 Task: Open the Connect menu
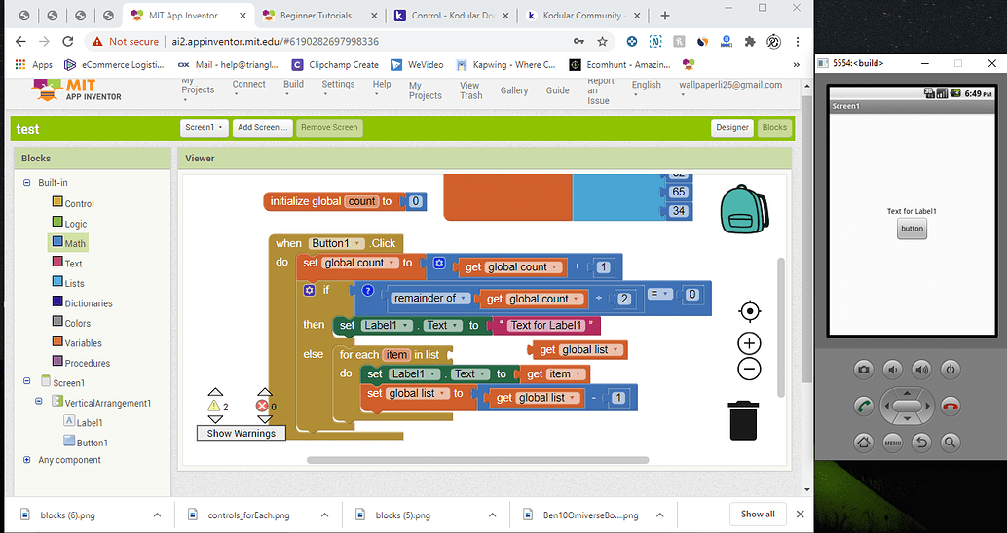248,85
